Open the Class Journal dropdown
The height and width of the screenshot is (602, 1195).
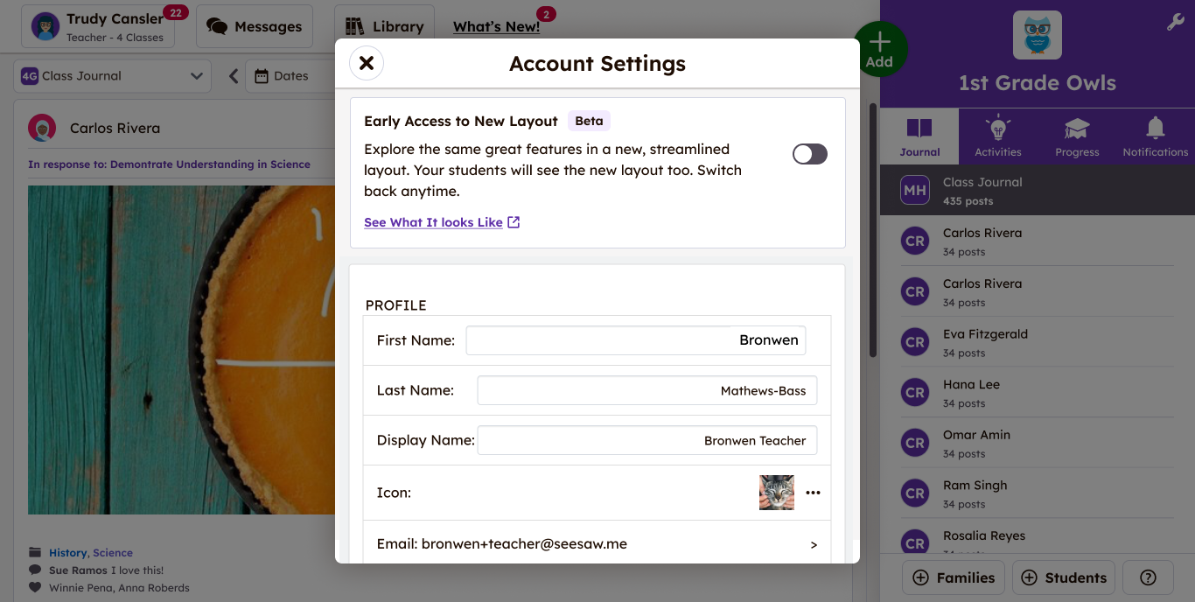point(113,76)
